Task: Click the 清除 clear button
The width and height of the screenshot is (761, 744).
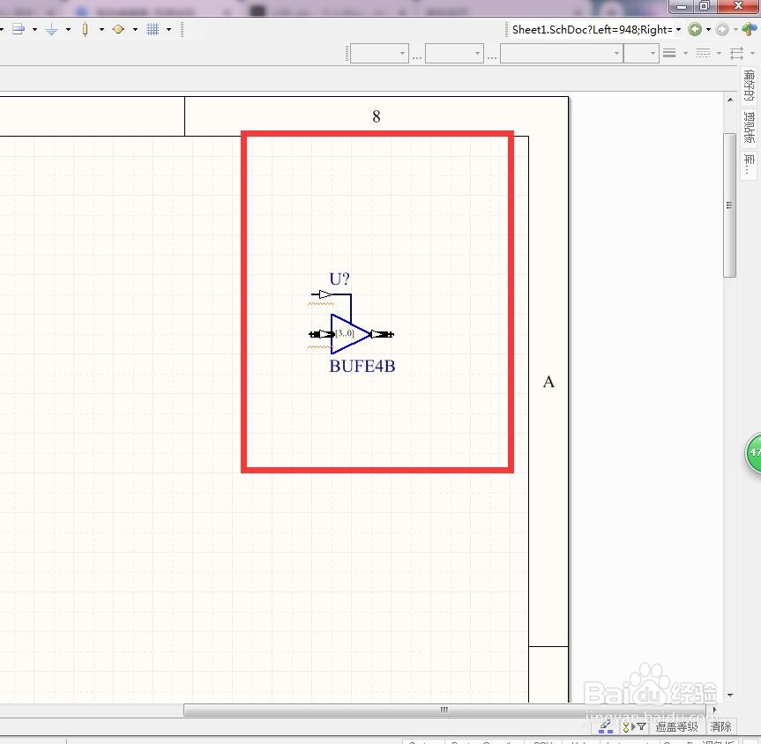Action: point(720,726)
